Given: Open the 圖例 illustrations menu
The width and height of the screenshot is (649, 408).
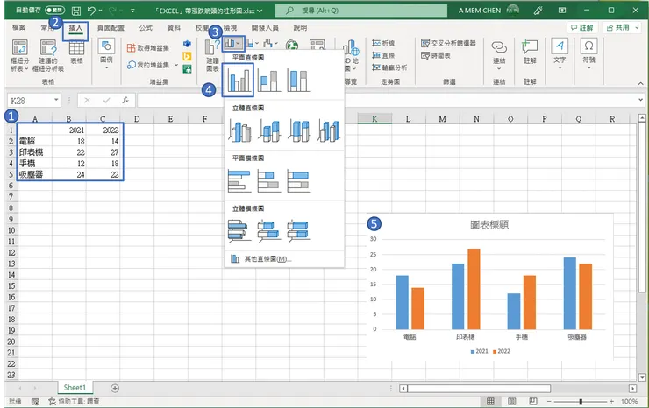Looking at the screenshot, I should pyautogui.click(x=106, y=53).
